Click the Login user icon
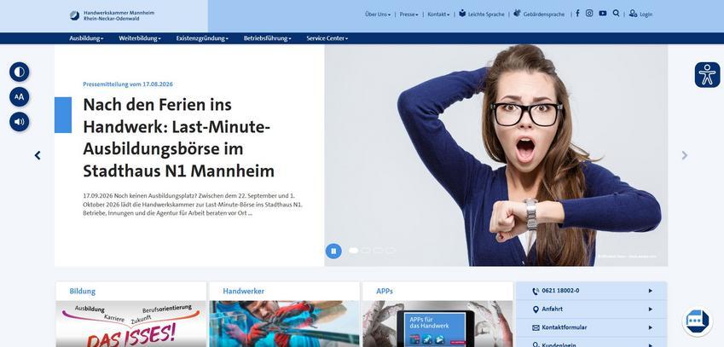This screenshot has width=724, height=347. pyautogui.click(x=633, y=14)
